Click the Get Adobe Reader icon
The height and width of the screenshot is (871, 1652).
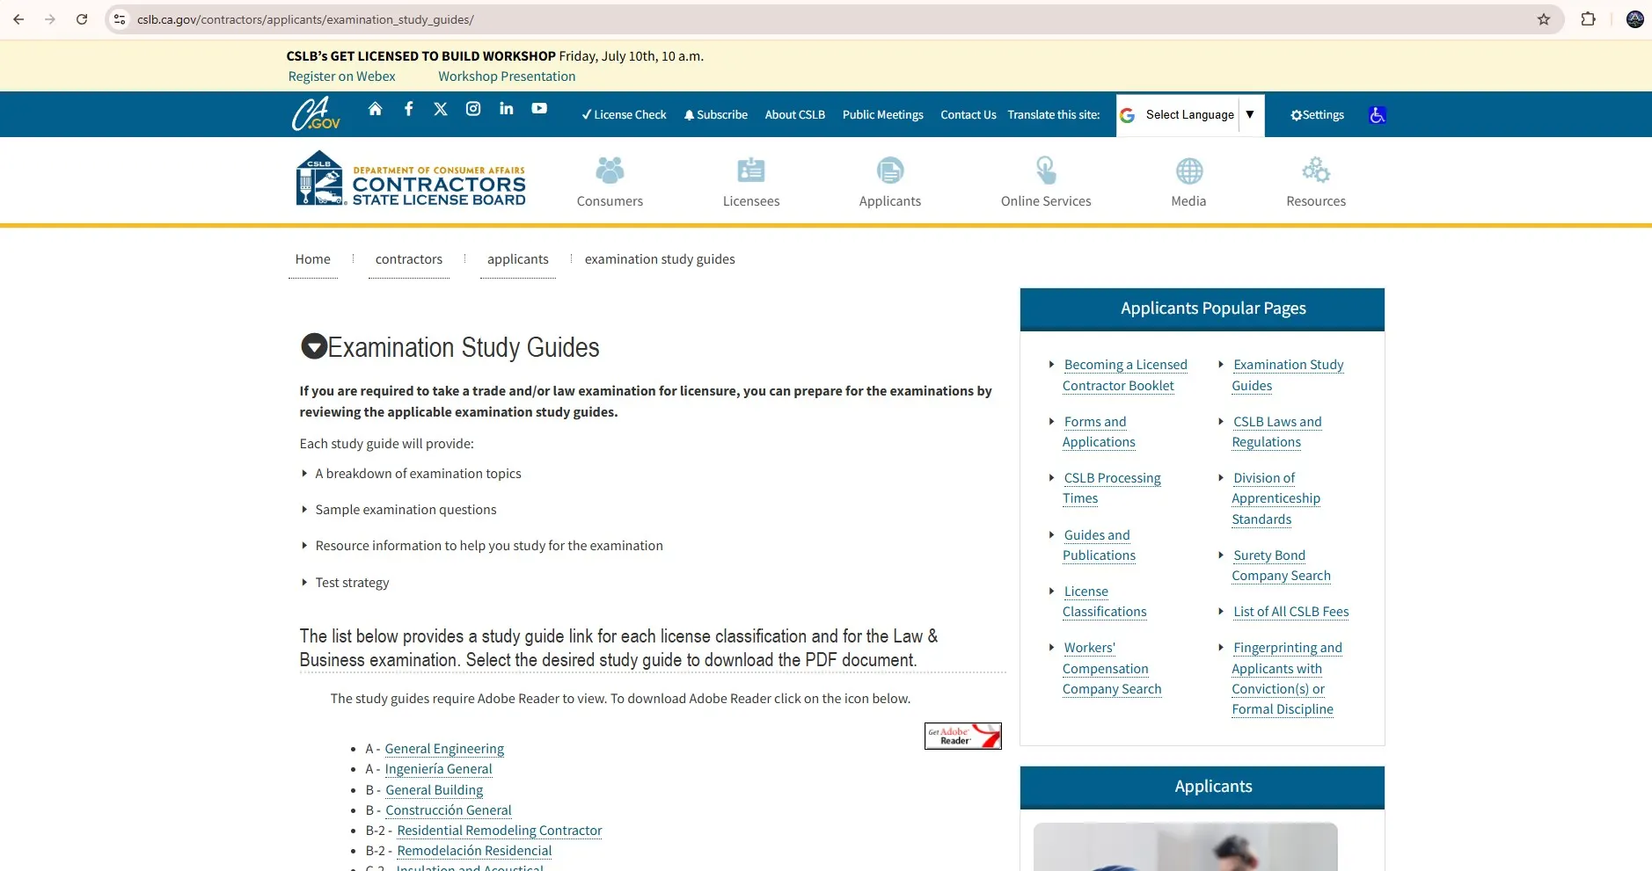pos(963,736)
